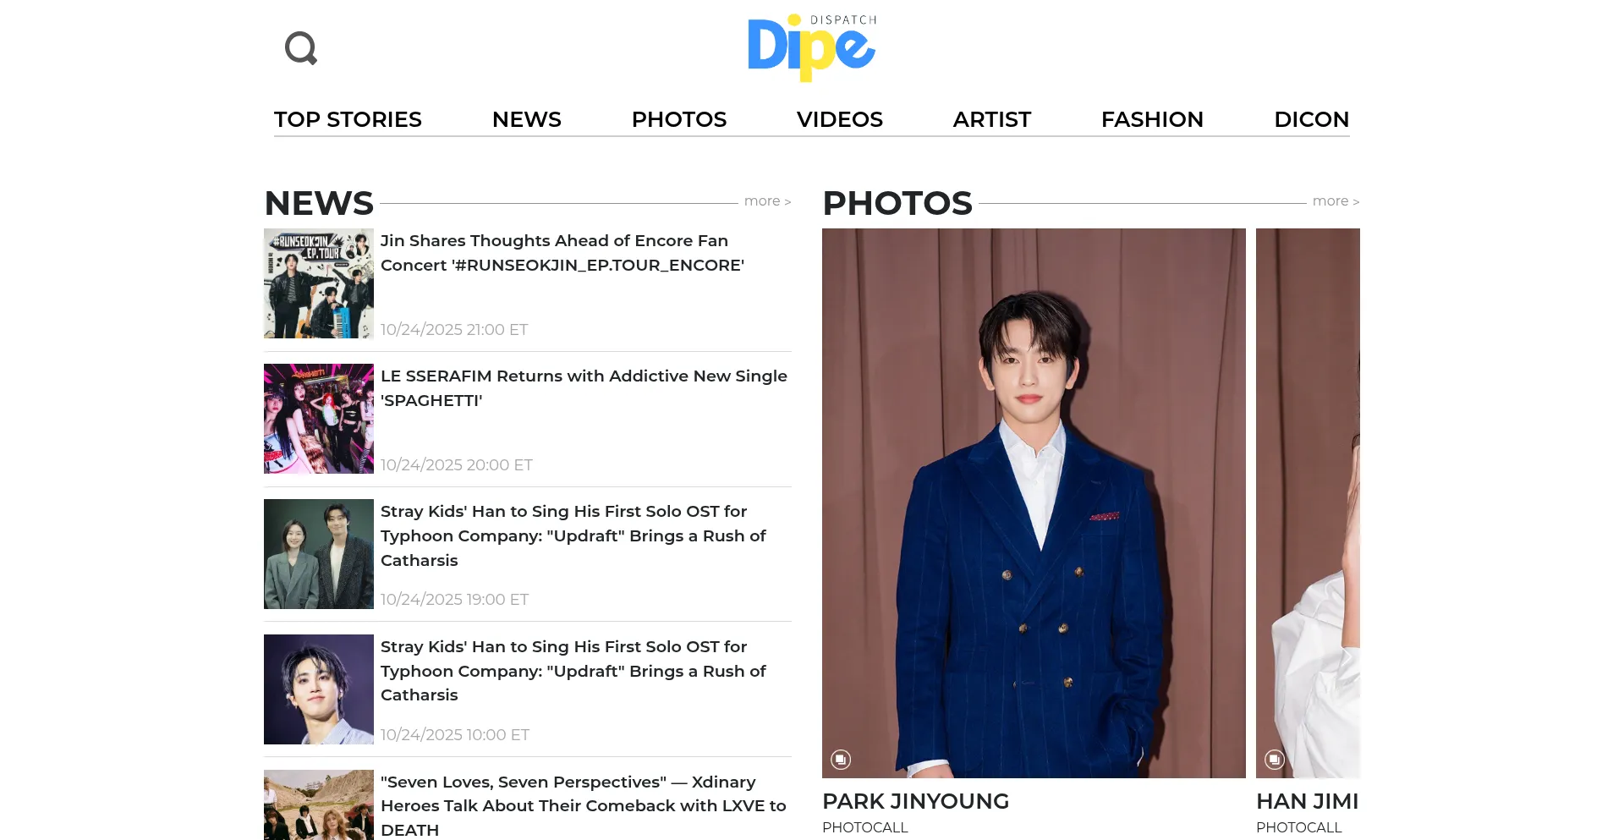This screenshot has height=840, width=1624.
Task: Read the Xdinary Heroes LXVE to DEATH article
Action: click(x=584, y=805)
